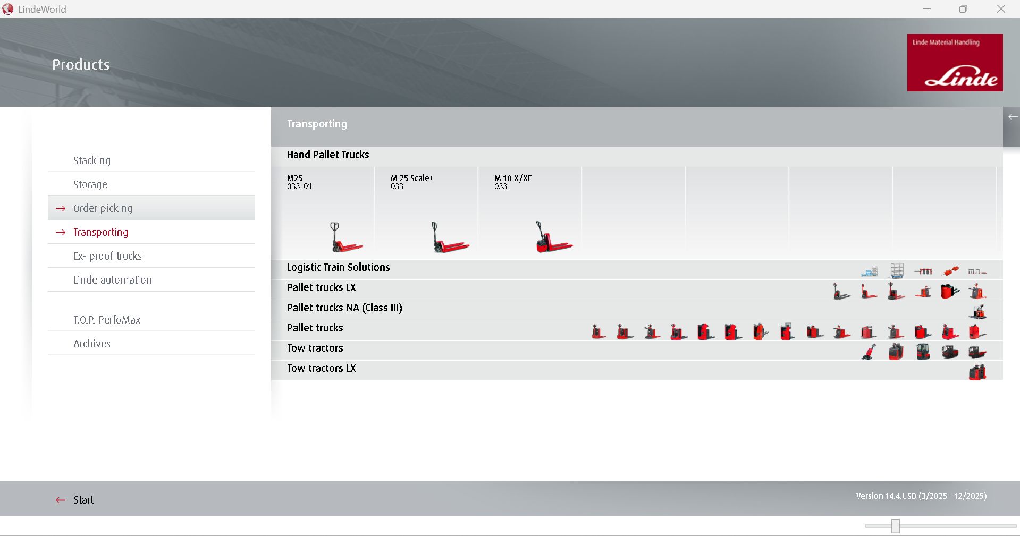Select second truck icon in plain Pallet trucks row

tap(625, 332)
